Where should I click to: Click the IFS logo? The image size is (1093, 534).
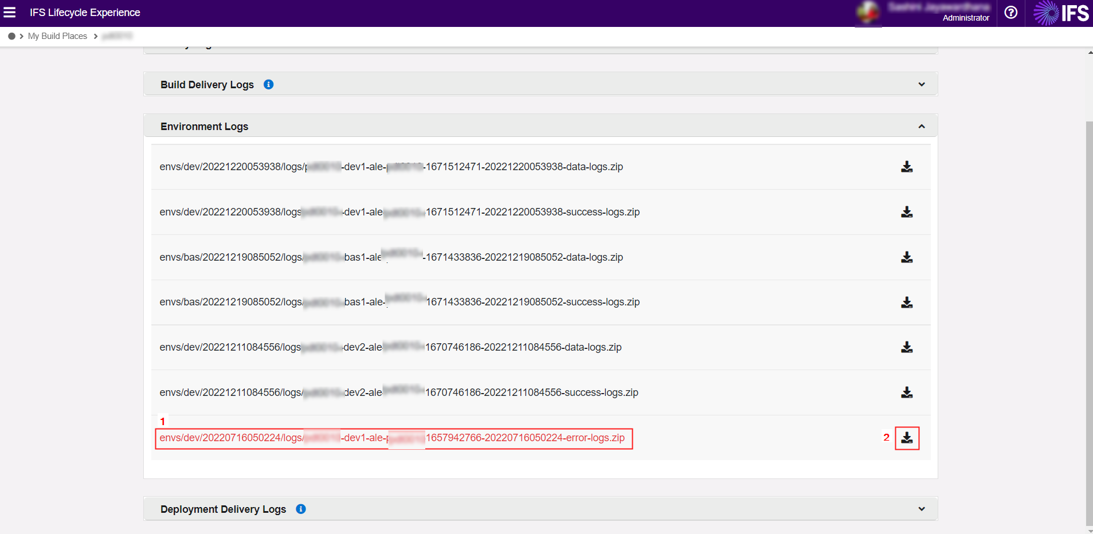pos(1061,13)
